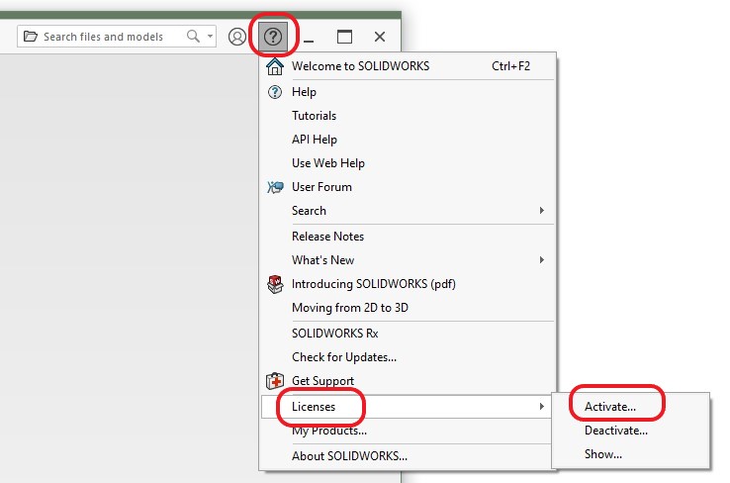Open About SOLIDWORKS...
This screenshot has width=730, height=483.
pos(408,456)
